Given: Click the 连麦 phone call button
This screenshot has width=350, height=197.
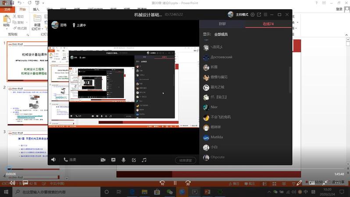Looking at the screenshot, I should tap(70, 160).
